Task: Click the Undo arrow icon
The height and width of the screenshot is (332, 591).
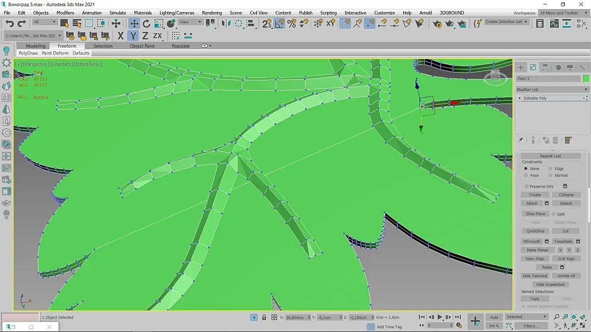Action: click(10, 23)
